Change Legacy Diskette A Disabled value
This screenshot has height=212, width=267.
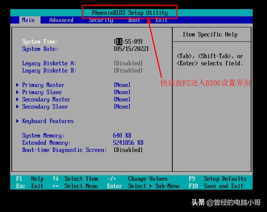128,63
